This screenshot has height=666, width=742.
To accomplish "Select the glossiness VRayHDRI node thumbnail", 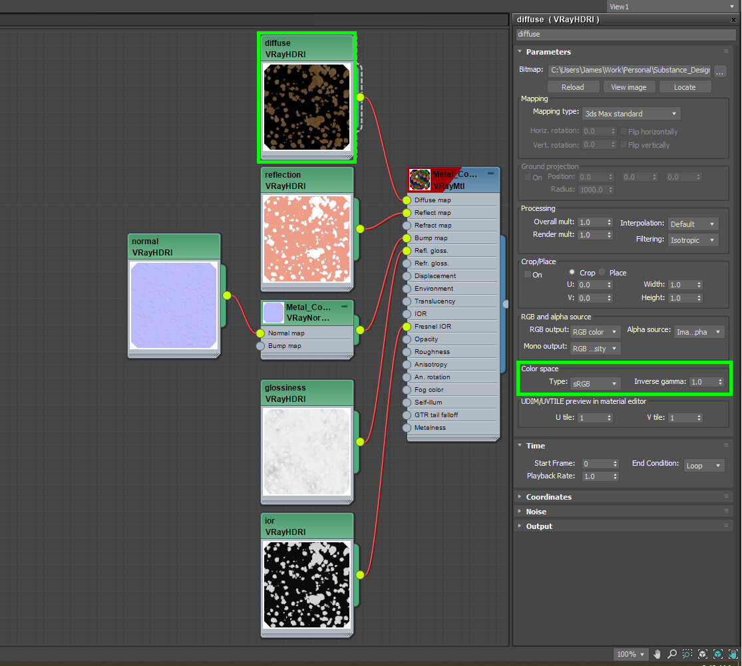I will pos(307,452).
